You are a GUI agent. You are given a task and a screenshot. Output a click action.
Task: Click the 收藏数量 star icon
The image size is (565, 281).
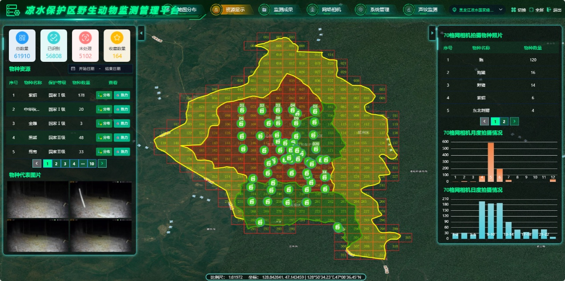click(x=117, y=38)
